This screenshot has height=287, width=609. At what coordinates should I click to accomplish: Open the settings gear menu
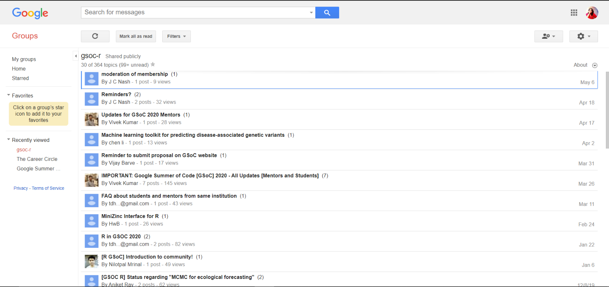click(x=583, y=36)
